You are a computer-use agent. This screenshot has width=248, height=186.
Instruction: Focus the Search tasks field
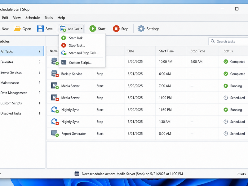(228, 41)
